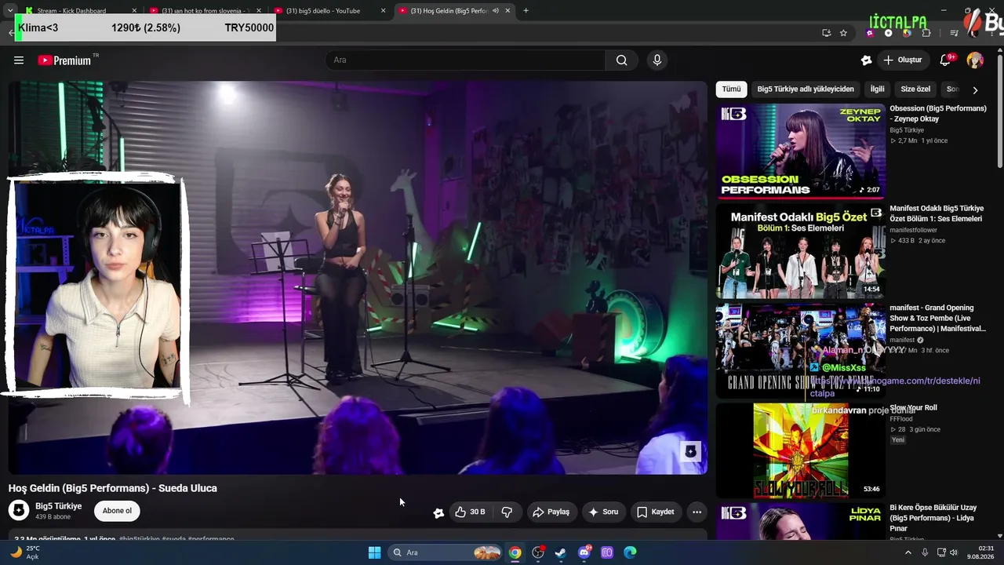Open Chrome from the taskbar
The image size is (1004, 565).
click(x=515, y=552)
